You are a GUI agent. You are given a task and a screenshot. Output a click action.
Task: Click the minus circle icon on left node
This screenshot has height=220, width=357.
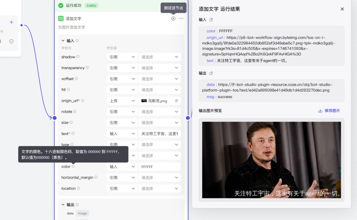coord(11,41)
